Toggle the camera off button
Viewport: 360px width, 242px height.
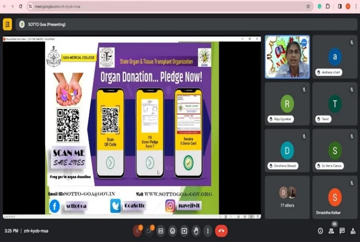tap(149, 231)
